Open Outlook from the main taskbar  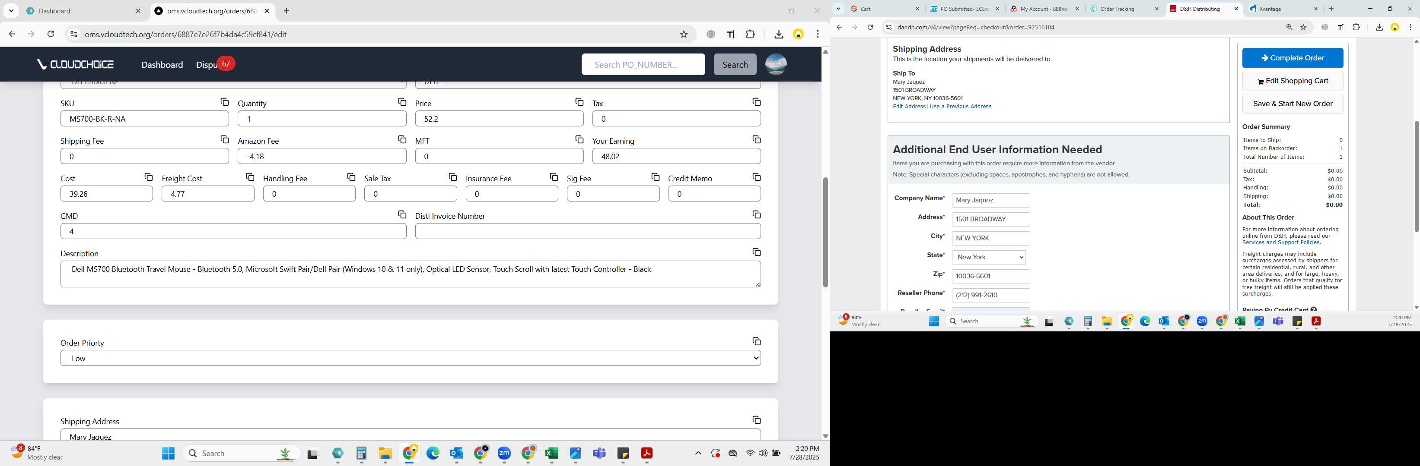pyautogui.click(x=456, y=453)
